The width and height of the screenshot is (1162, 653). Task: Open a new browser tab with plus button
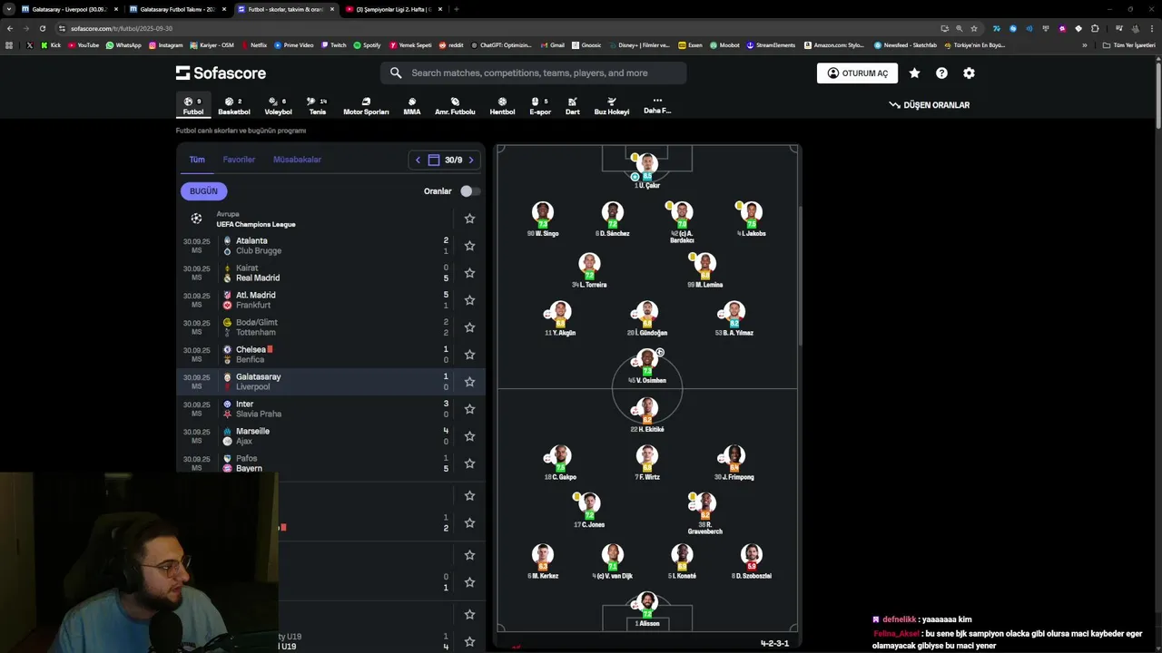coord(456,9)
